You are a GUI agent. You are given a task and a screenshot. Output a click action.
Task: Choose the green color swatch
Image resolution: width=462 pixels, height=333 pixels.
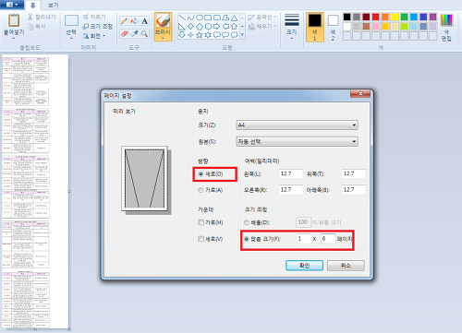point(404,17)
